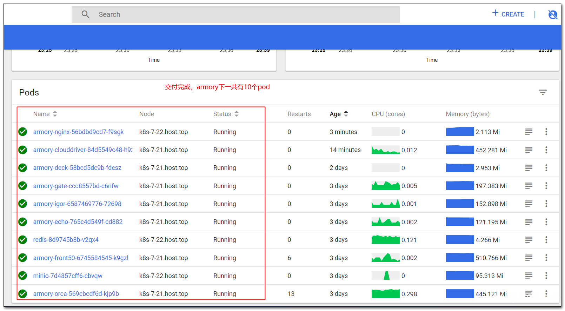565x311 pixels.
Task: Open pod armory-deck-58bcd5dc9b-fdcsz
Action: 77,168
